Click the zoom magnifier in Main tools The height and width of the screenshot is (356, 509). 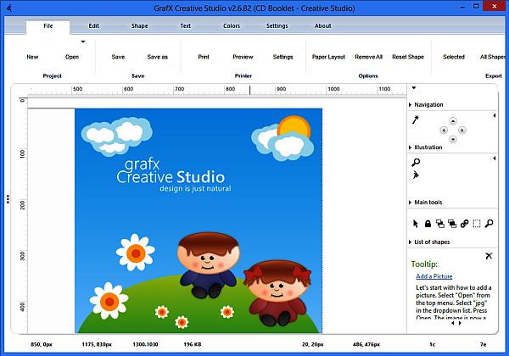point(489,224)
